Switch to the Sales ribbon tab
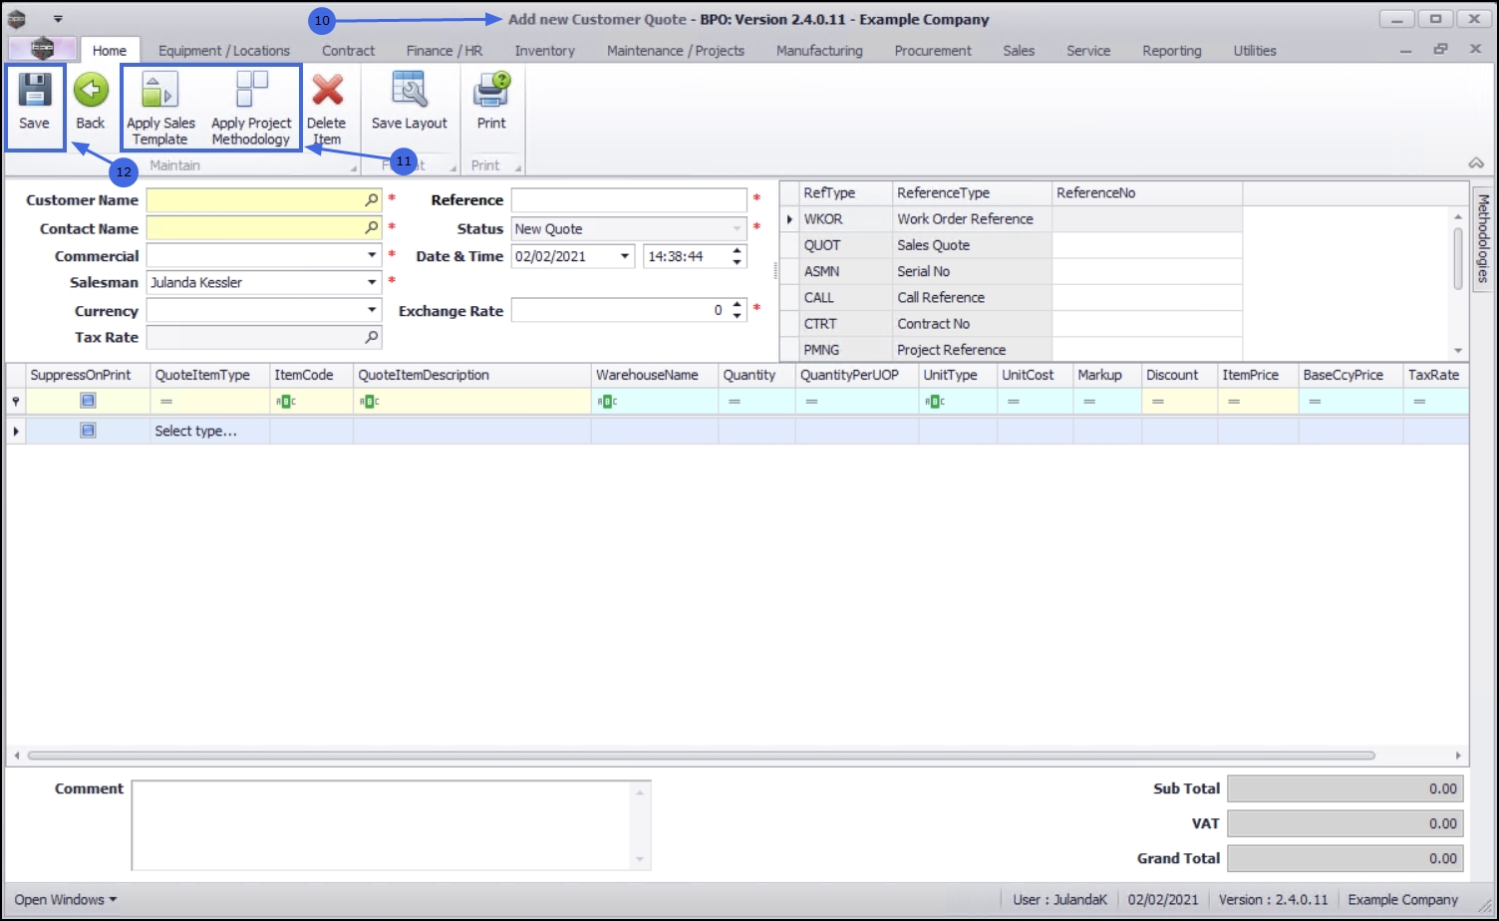Screen dimensions: 1499x921 coord(1019,51)
